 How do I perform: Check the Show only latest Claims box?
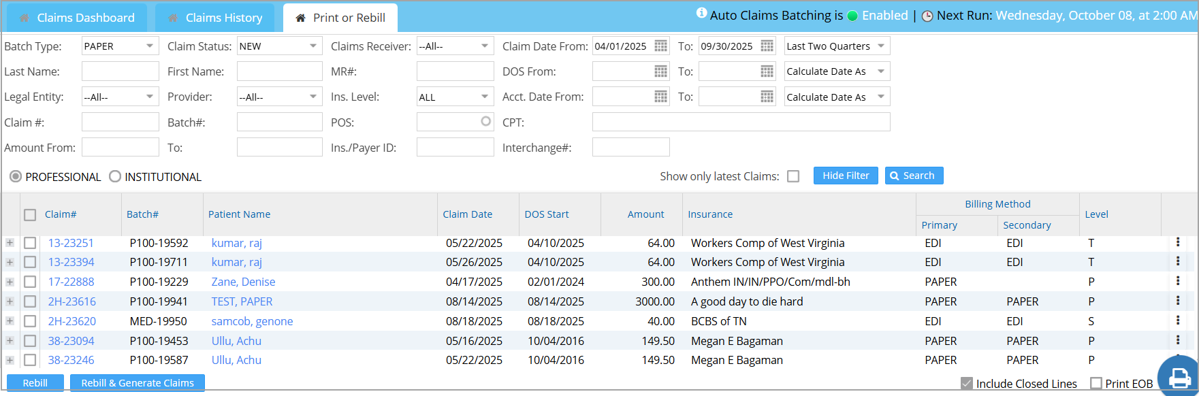[793, 177]
